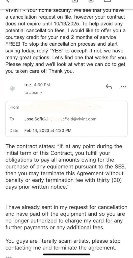Tap the redacted From sender field

63,107
